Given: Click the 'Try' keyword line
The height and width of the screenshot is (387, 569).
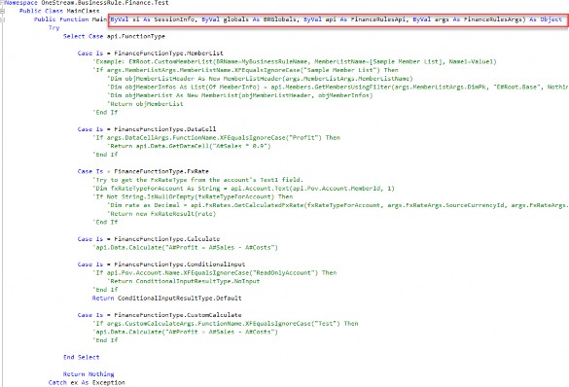Looking at the screenshot, I should (x=53, y=28).
